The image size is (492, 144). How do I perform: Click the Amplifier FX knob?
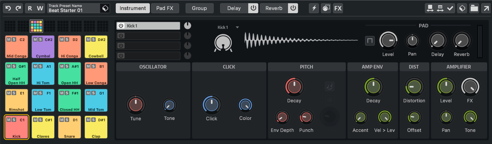470,87
